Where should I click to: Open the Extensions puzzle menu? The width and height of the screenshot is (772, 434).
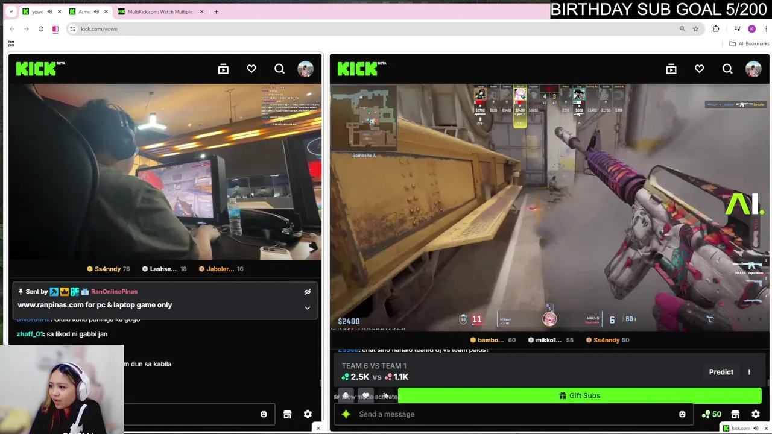pos(716,29)
